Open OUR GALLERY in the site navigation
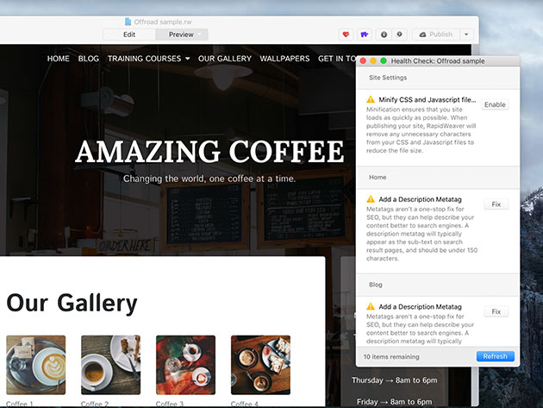 coord(225,59)
